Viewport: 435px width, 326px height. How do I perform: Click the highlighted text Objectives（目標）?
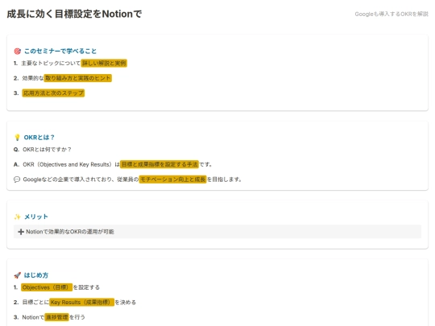(x=47, y=287)
